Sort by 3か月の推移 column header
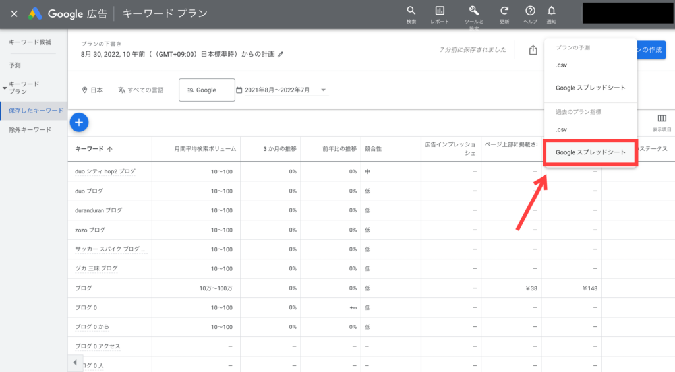This screenshot has width=675, height=372. pyautogui.click(x=279, y=149)
